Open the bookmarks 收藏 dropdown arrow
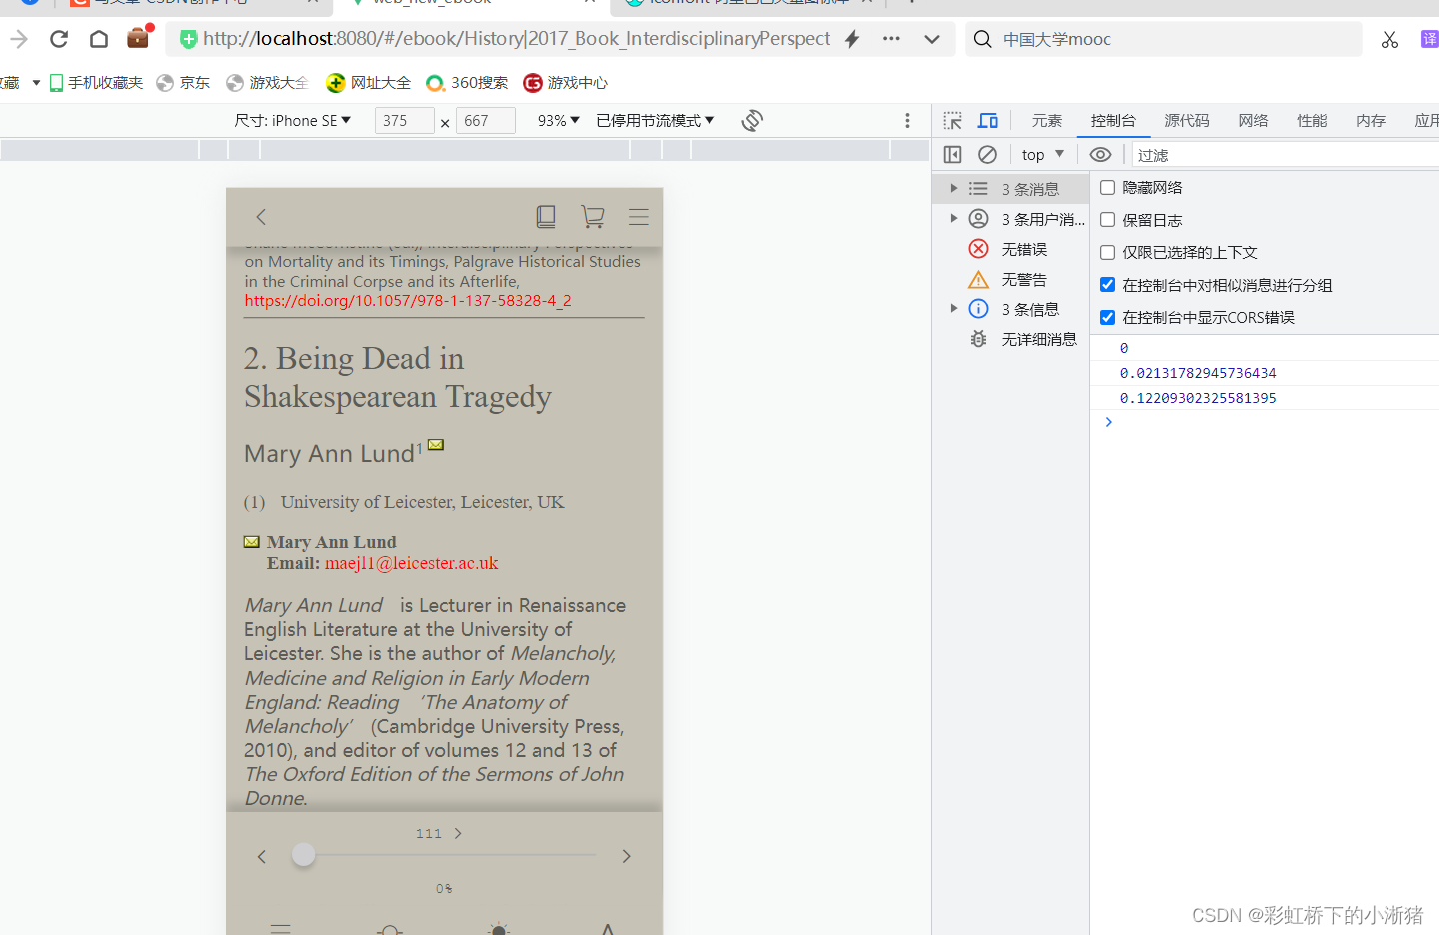Viewport: 1439px width, 935px height. coord(36,82)
